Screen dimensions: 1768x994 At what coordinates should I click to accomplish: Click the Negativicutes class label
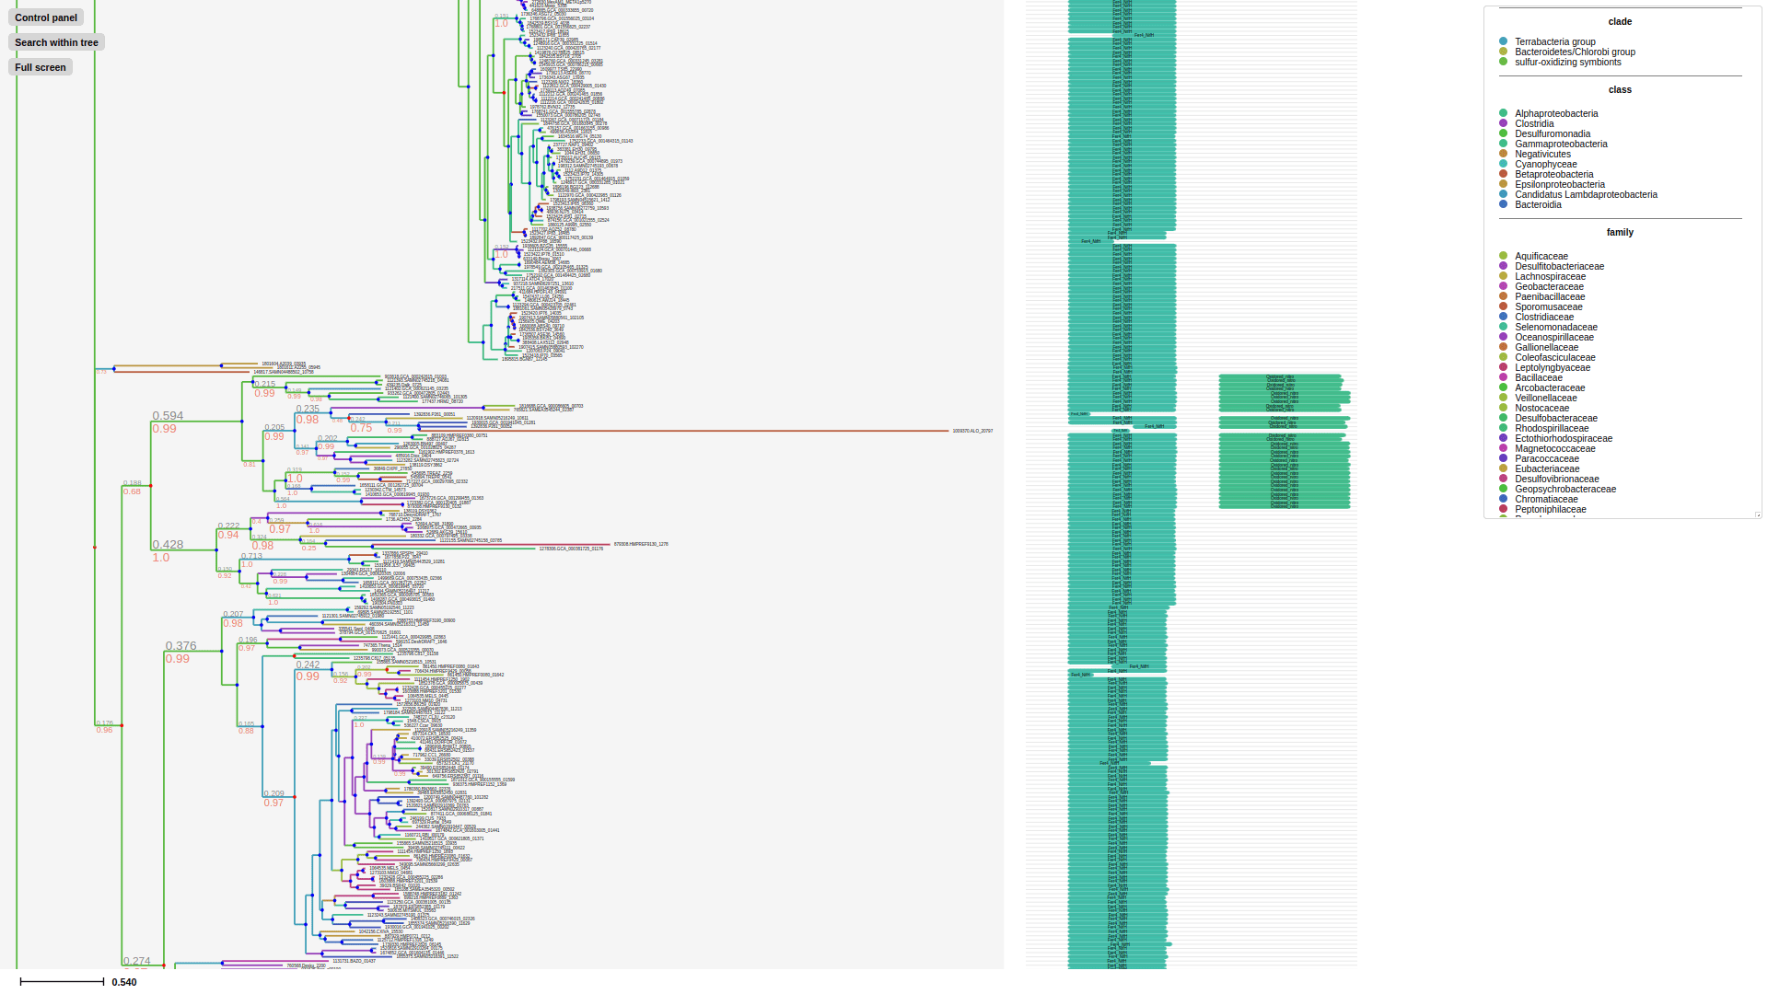click(1542, 154)
